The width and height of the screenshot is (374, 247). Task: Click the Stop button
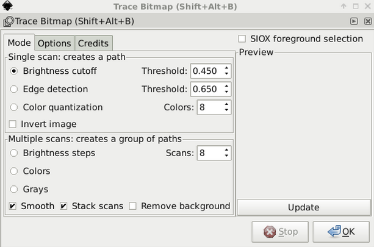click(x=280, y=232)
